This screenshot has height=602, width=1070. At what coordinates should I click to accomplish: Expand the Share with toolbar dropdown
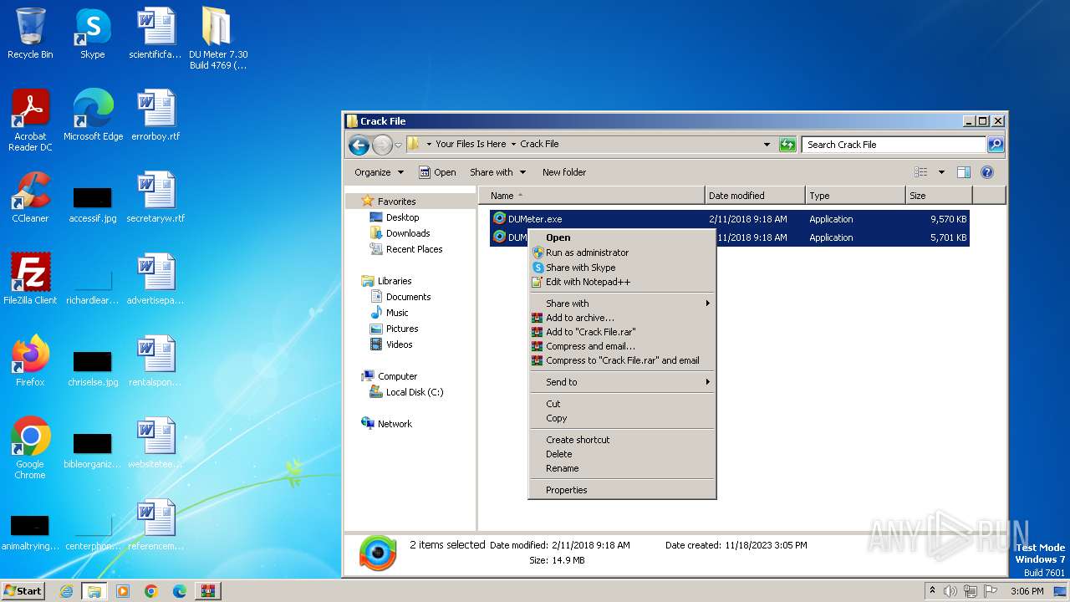tap(498, 172)
